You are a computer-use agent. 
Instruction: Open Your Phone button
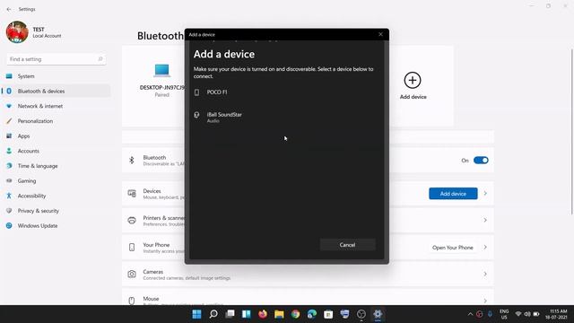pos(452,248)
